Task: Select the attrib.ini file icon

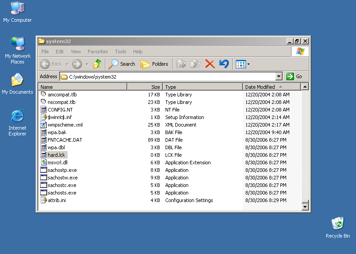Action: point(43,200)
